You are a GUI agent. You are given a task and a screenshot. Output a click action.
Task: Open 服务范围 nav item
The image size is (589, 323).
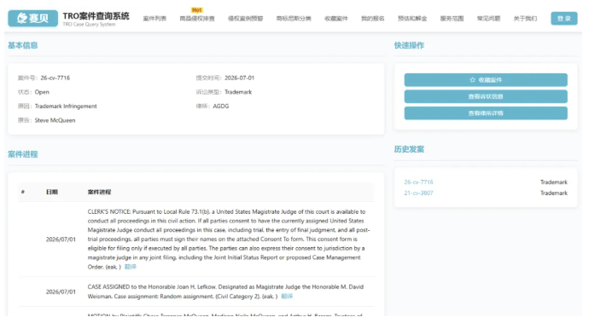pos(452,19)
